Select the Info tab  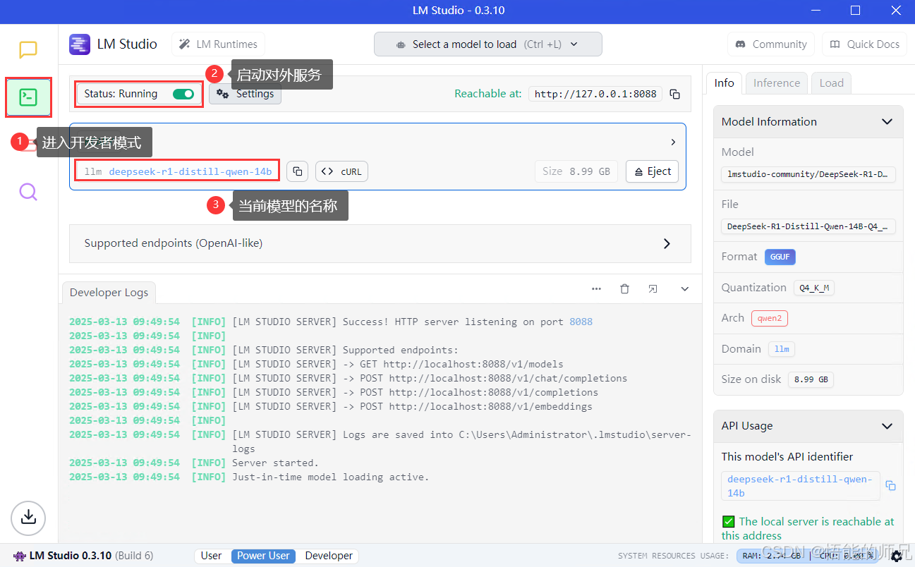(x=724, y=83)
